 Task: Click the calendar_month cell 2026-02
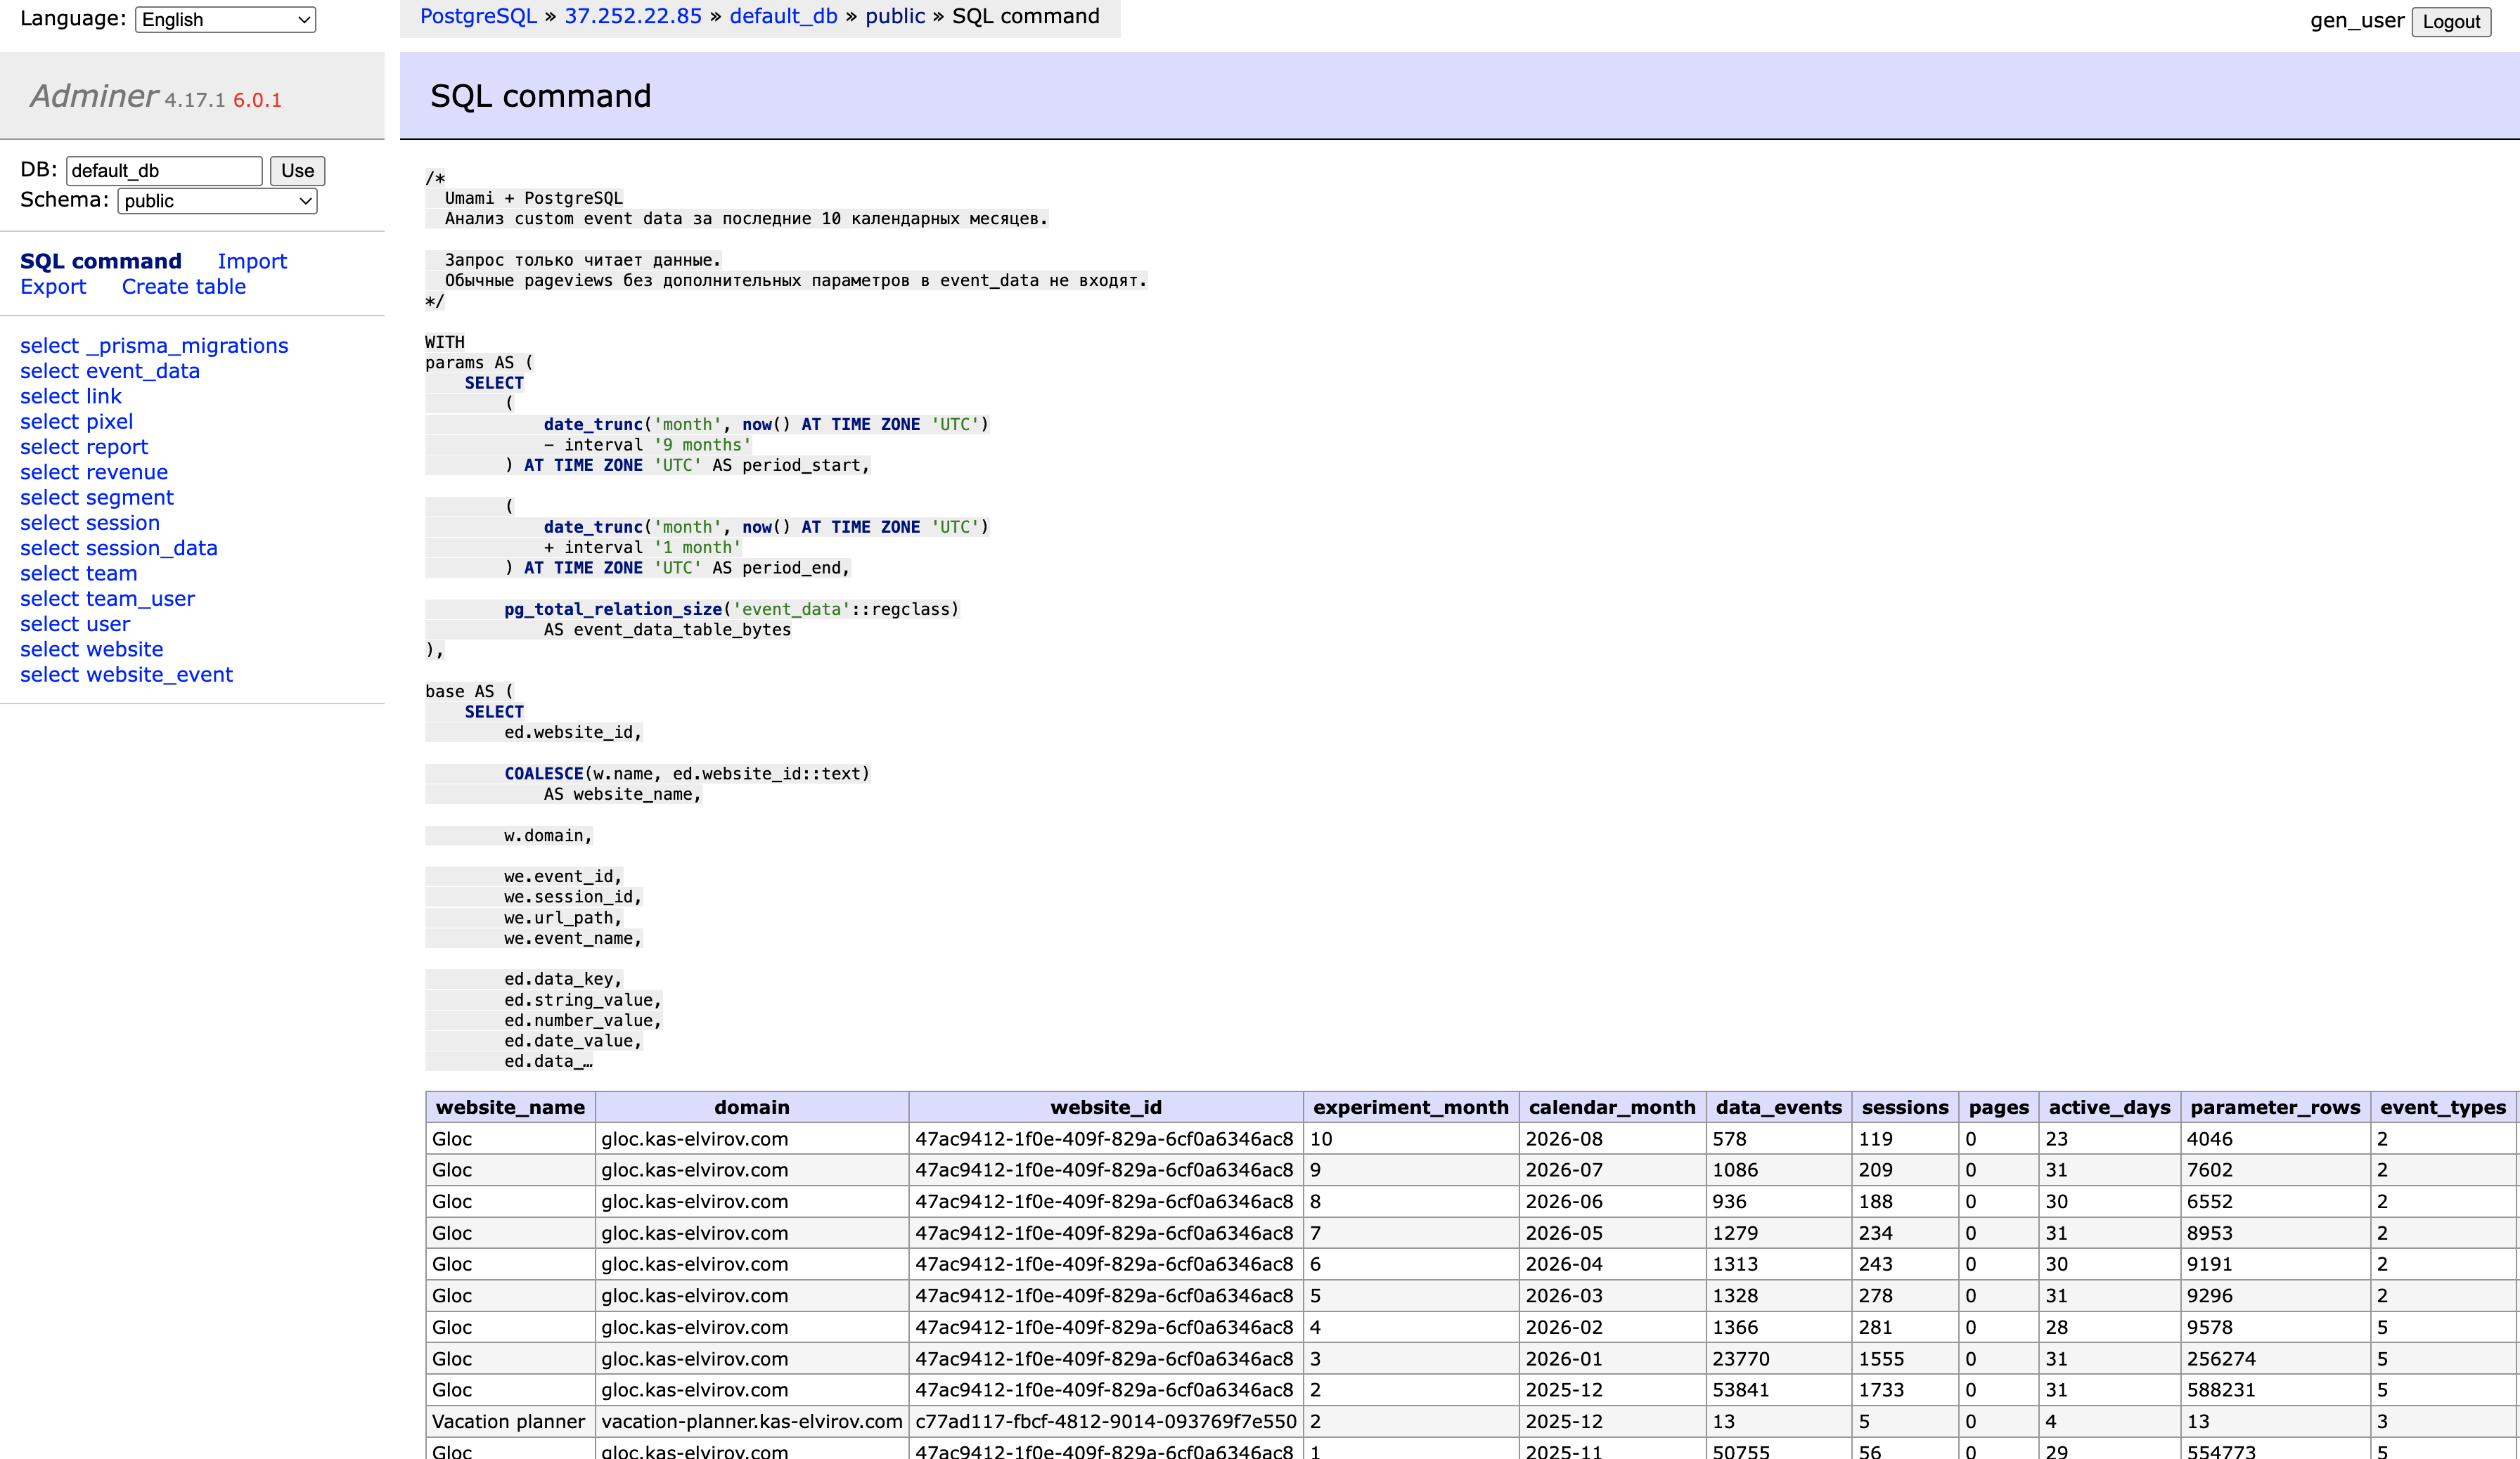pos(1612,1327)
